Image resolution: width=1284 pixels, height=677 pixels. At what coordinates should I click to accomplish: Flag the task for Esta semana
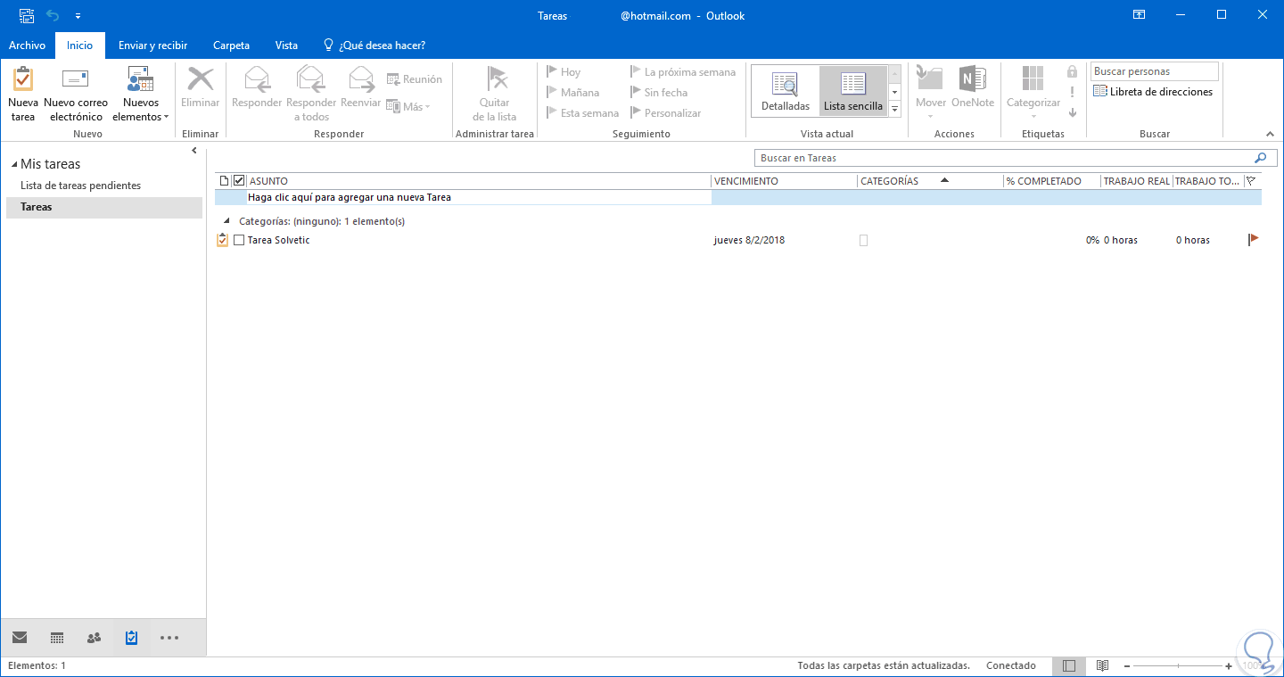point(582,113)
